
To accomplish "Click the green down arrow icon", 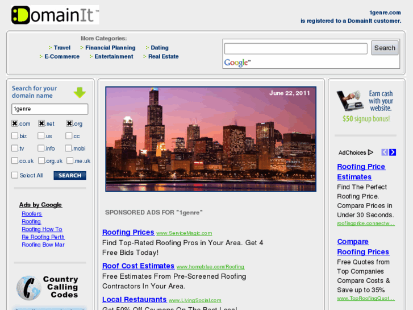I will [80, 93].
